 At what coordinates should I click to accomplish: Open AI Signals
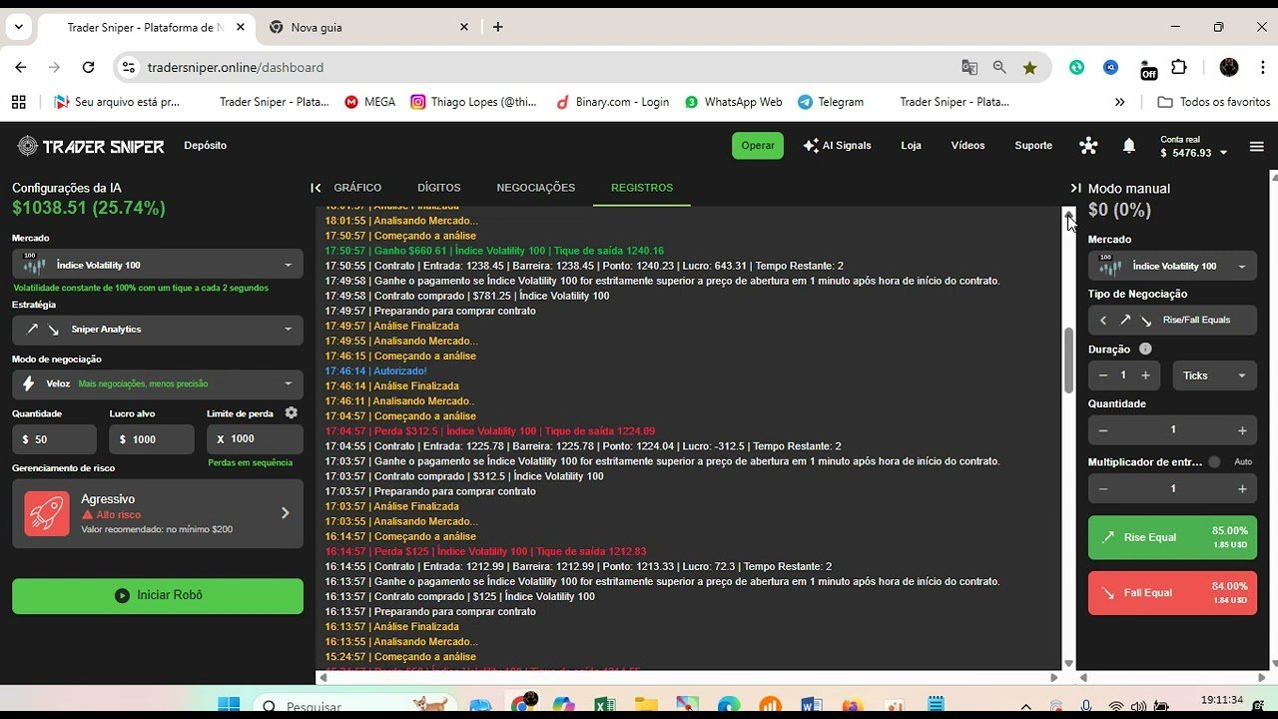pyautogui.click(x=837, y=146)
